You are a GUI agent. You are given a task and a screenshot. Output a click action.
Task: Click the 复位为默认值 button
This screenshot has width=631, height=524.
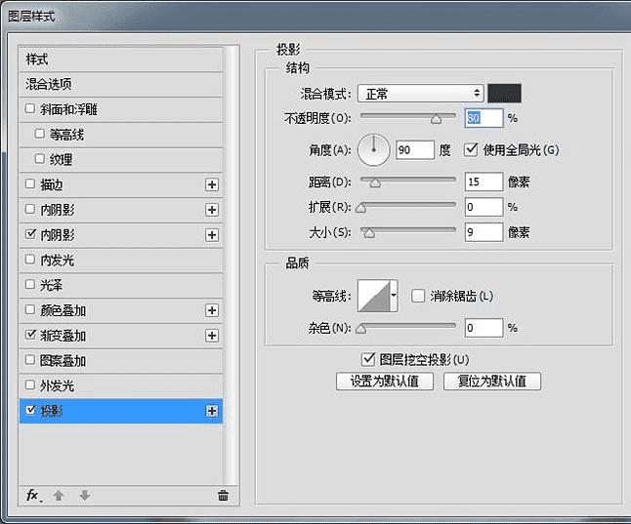[x=492, y=381]
